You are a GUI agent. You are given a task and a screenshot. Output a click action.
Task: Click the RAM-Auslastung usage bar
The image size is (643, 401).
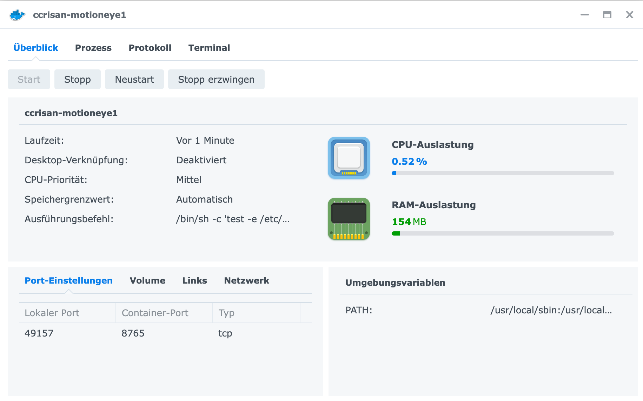pyautogui.click(x=503, y=233)
